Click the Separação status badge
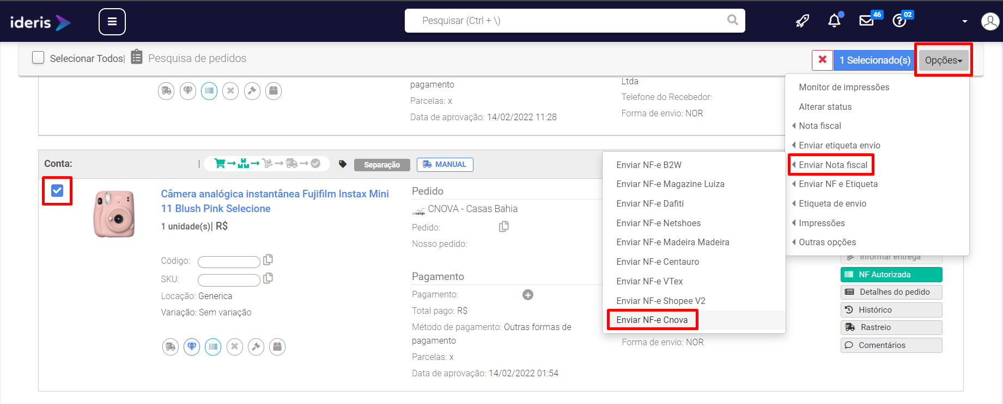This screenshot has width=1003, height=404. (382, 165)
